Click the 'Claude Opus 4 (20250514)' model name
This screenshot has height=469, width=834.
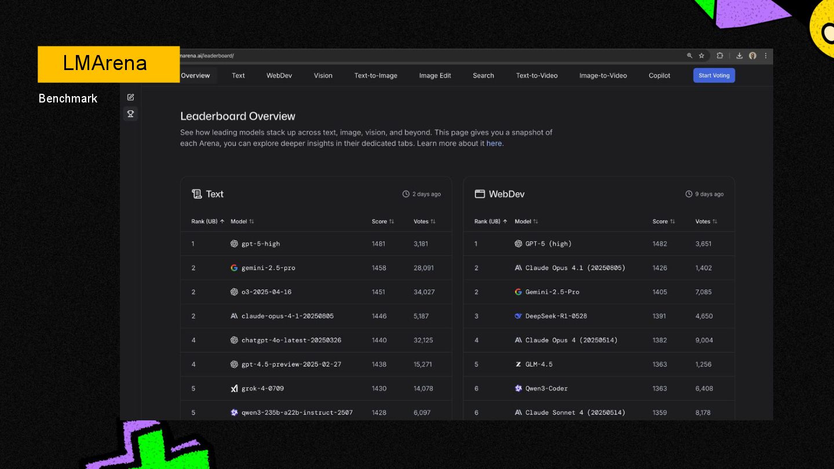[x=572, y=340]
